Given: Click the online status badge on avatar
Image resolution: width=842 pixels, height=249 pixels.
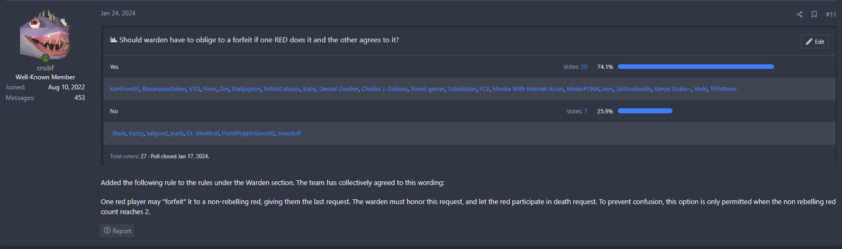Looking at the screenshot, I should pos(46,58).
